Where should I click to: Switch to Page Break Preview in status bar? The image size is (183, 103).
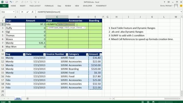click(154, 102)
